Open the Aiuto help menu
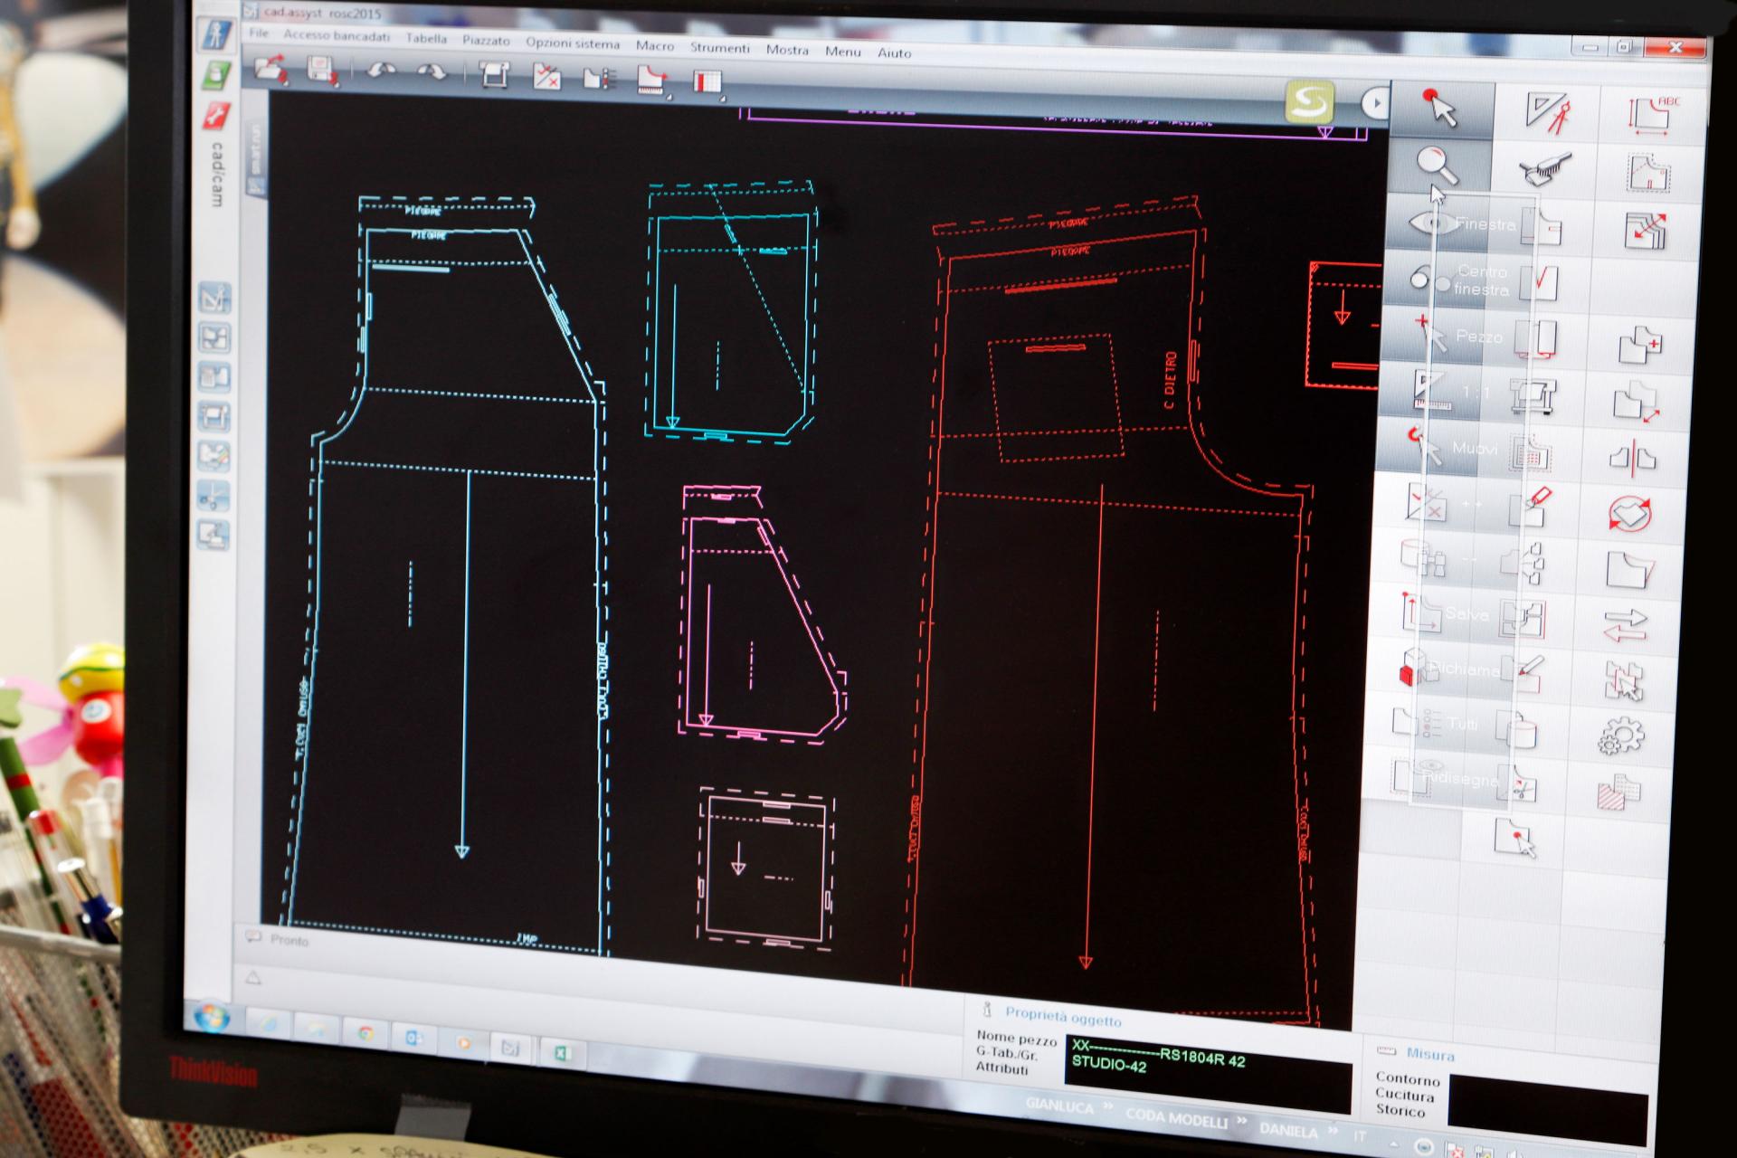The image size is (1737, 1158). (894, 52)
